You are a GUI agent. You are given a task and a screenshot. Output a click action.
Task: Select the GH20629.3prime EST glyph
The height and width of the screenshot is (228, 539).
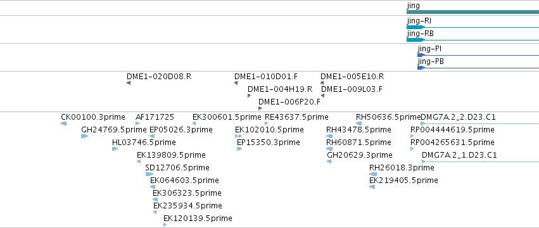coord(329,161)
